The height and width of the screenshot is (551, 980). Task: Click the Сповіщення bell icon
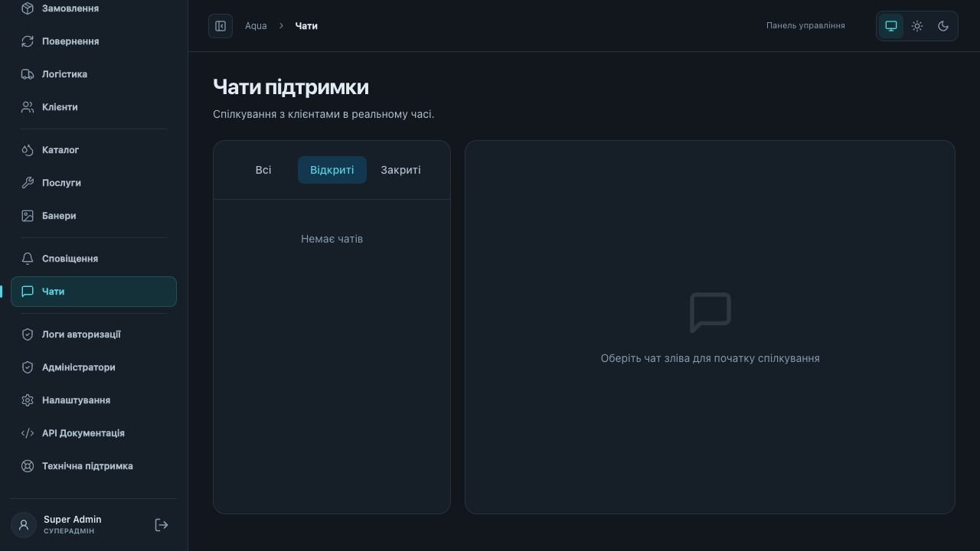tap(28, 259)
